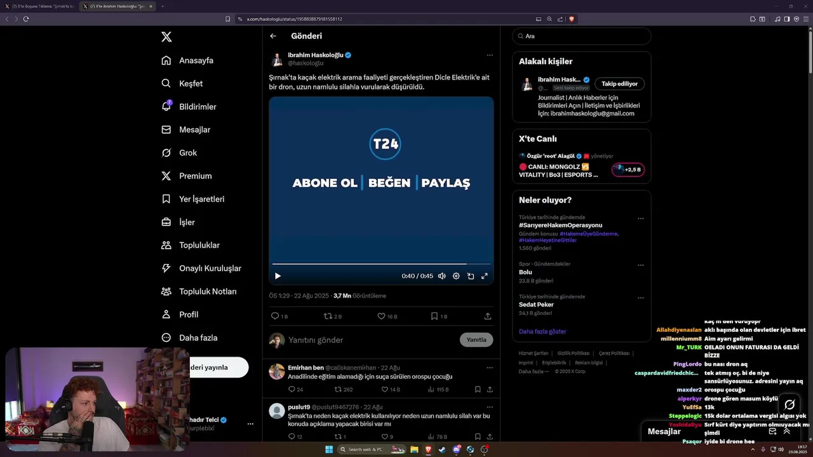Expand the Mesajlar drawer
The image size is (813, 457).
[x=786, y=431]
